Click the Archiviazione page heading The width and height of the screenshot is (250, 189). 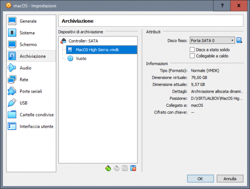click(x=77, y=21)
